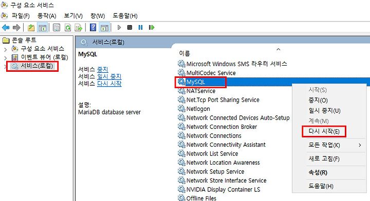The image size is (370, 201).
Task: Click the application icon left of 파일(F) menu
Action: point(5,15)
